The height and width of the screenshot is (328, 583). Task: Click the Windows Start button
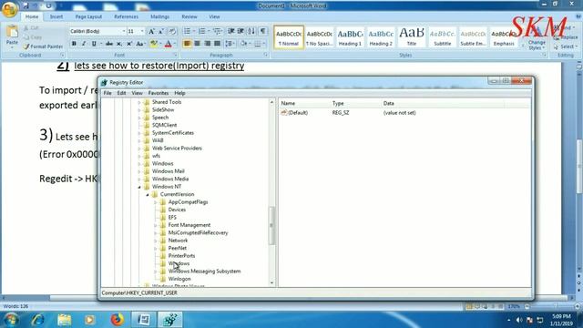coord(11,320)
